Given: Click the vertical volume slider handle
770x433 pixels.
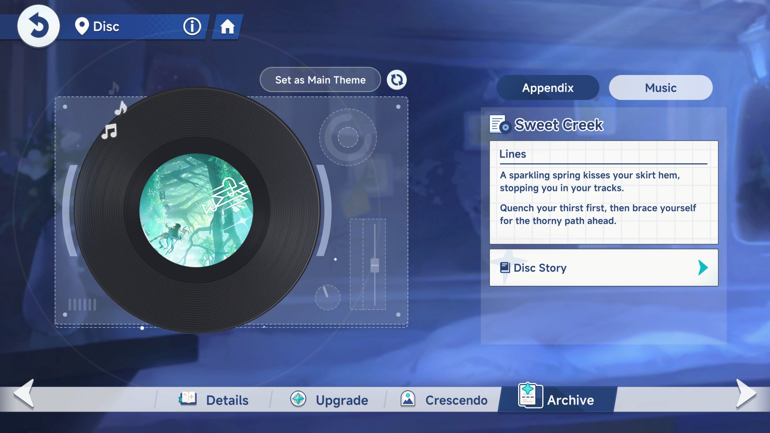Looking at the screenshot, I should pos(375,265).
